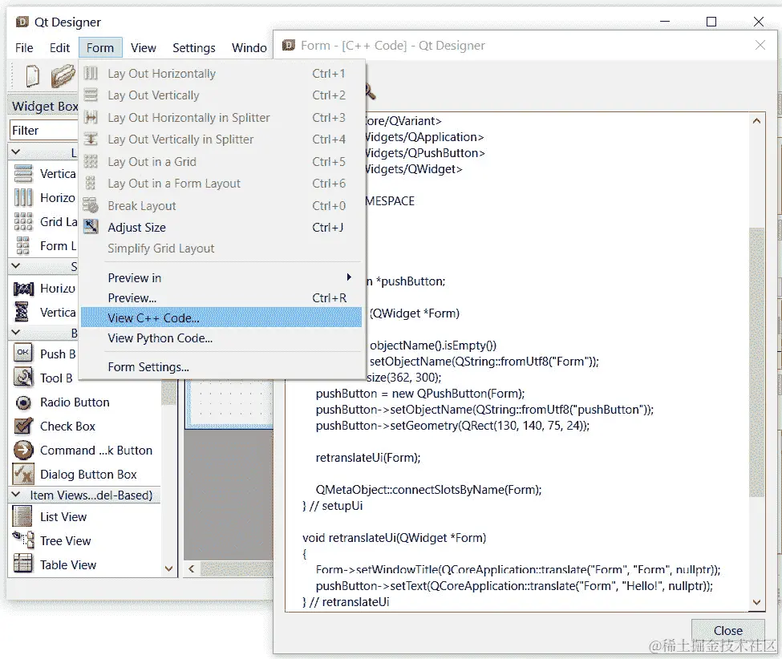Close the C++ Code dialog with X

(760, 46)
